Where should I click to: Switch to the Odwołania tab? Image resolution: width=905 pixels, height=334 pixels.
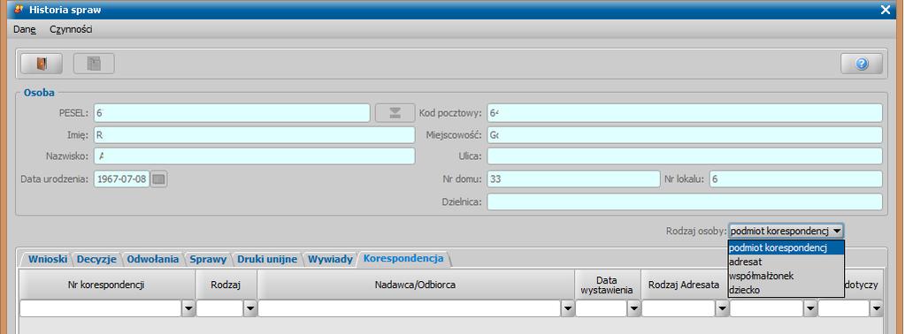(x=153, y=260)
